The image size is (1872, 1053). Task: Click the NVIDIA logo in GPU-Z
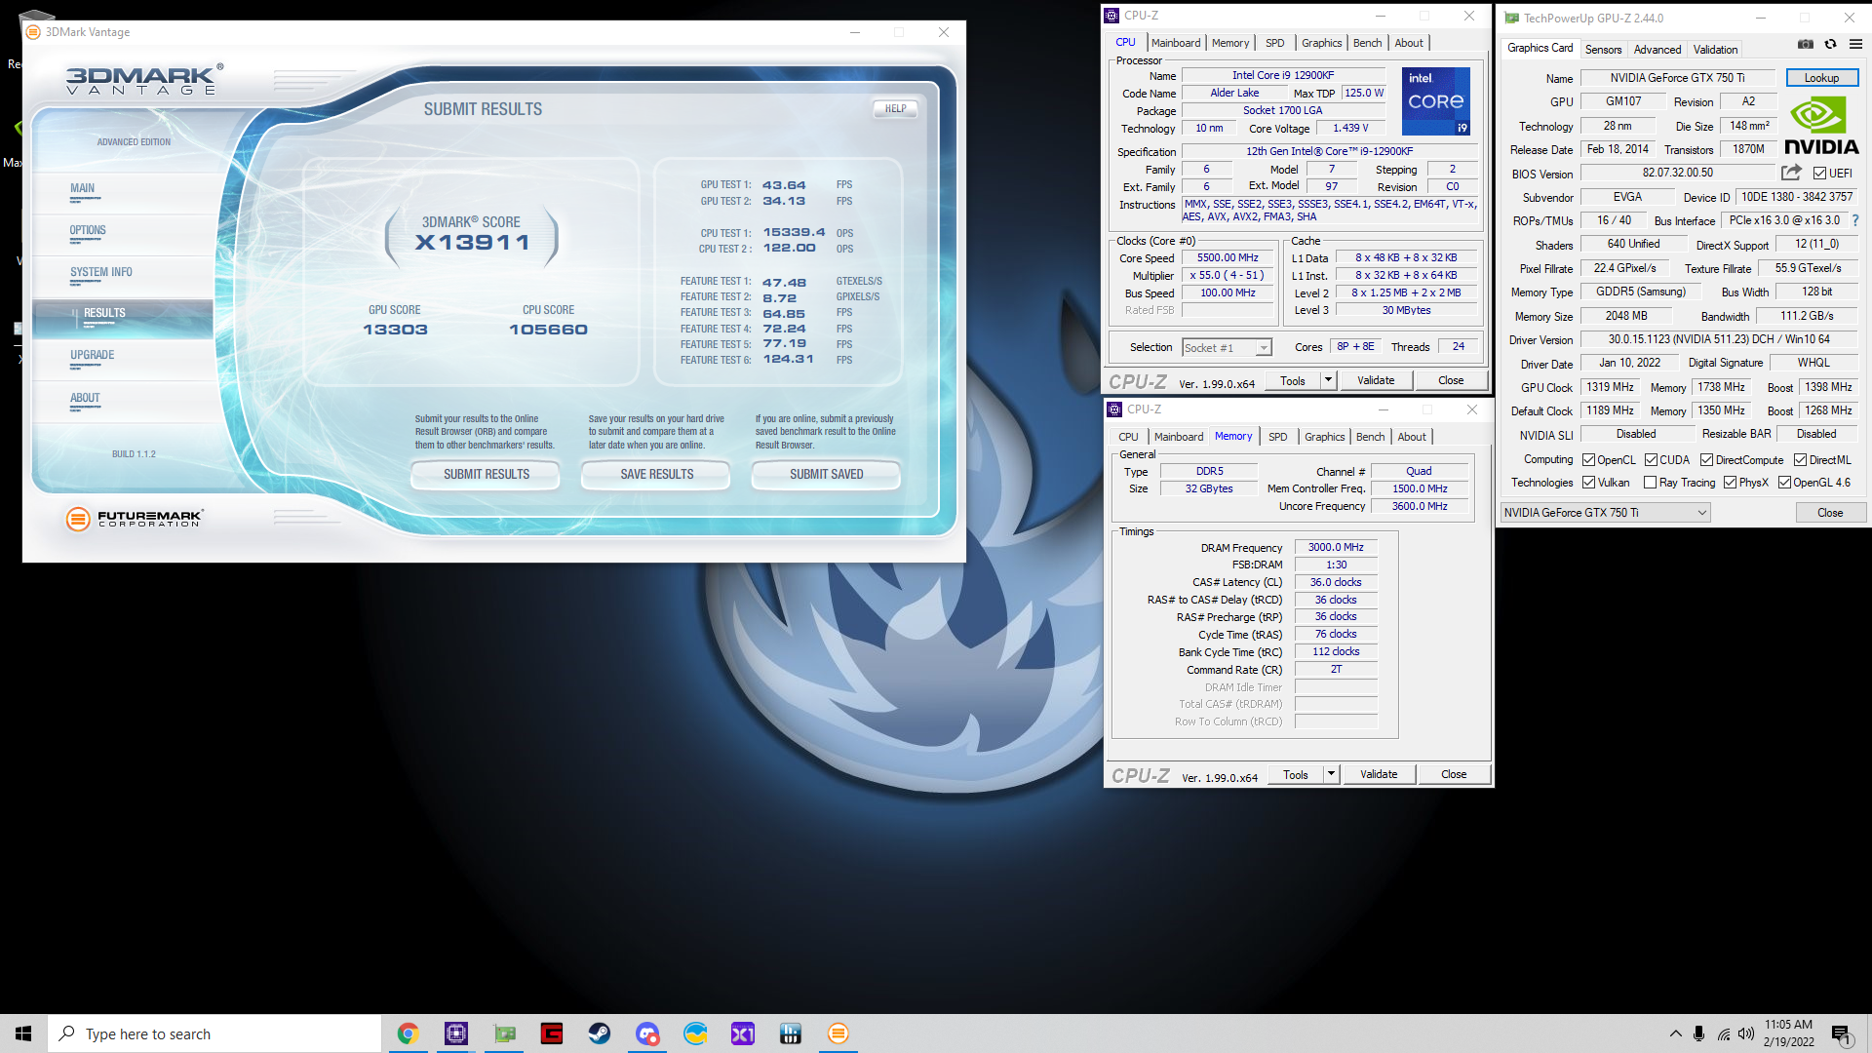1821,127
